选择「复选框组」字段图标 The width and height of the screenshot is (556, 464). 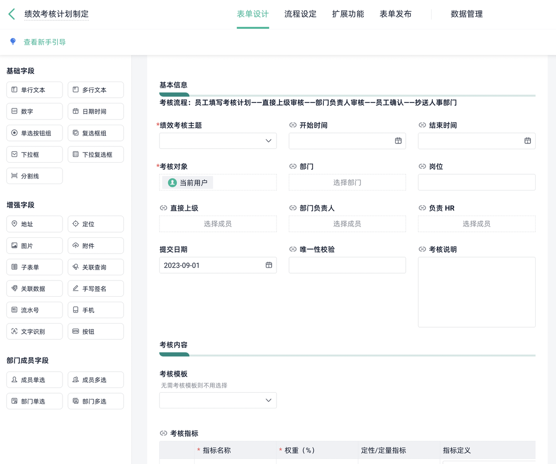coord(95,133)
